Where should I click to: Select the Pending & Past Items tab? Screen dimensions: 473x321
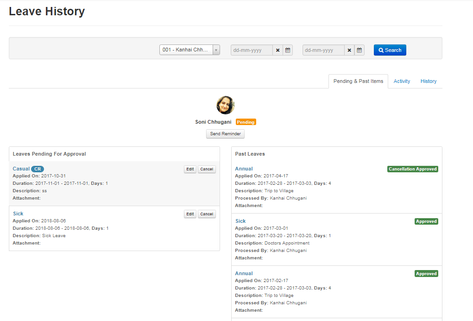click(x=358, y=81)
